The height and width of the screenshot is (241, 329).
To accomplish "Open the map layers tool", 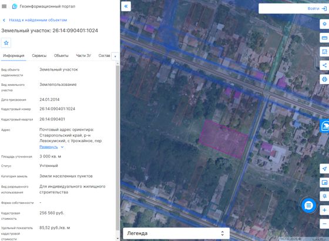I will tap(324, 24).
